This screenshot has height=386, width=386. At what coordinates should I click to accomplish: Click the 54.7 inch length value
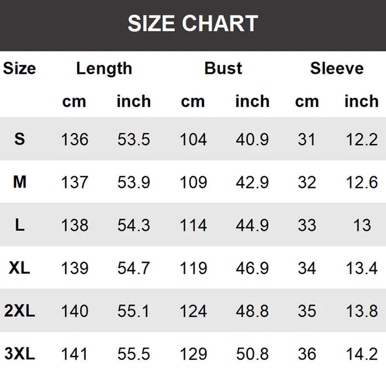point(134,268)
